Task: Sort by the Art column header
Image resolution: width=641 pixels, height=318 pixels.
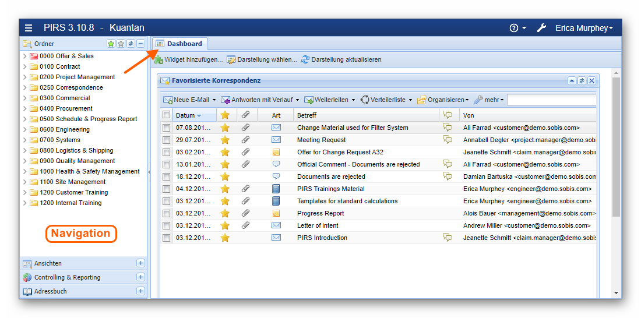Action: point(276,115)
